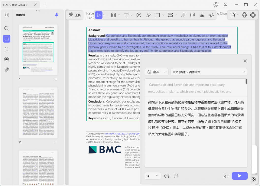The image size is (260, 186).
Task: Select the text box tool
Action: point(126,15)
